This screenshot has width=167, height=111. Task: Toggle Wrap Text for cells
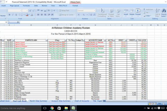pyautogui.click(x=64, y=11)
